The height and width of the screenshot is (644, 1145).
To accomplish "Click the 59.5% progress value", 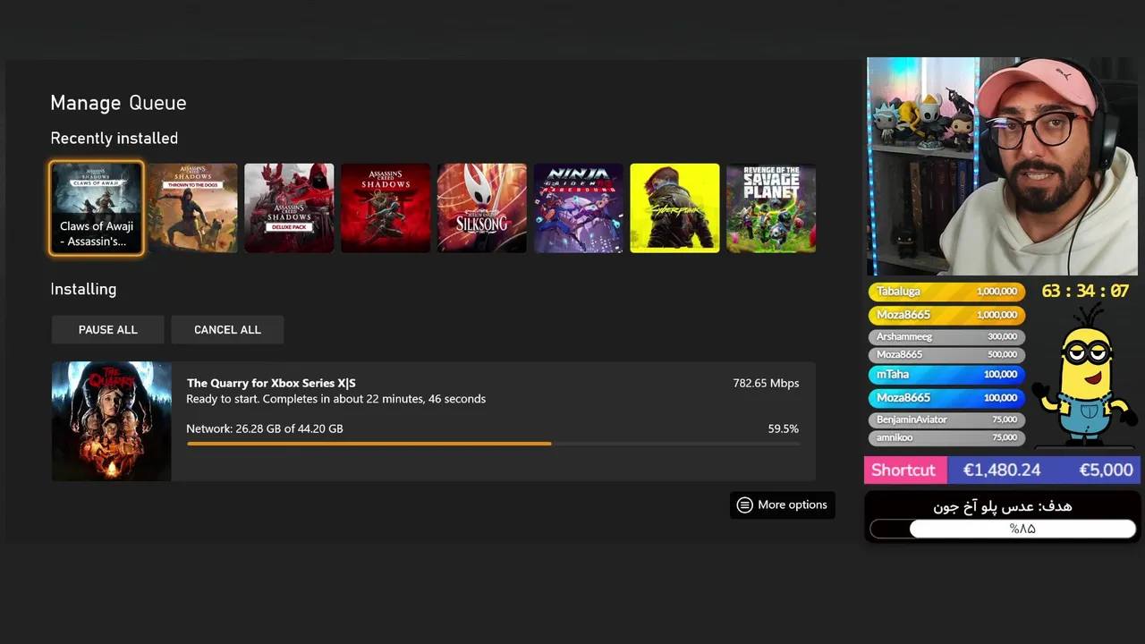I will (783, 428).
